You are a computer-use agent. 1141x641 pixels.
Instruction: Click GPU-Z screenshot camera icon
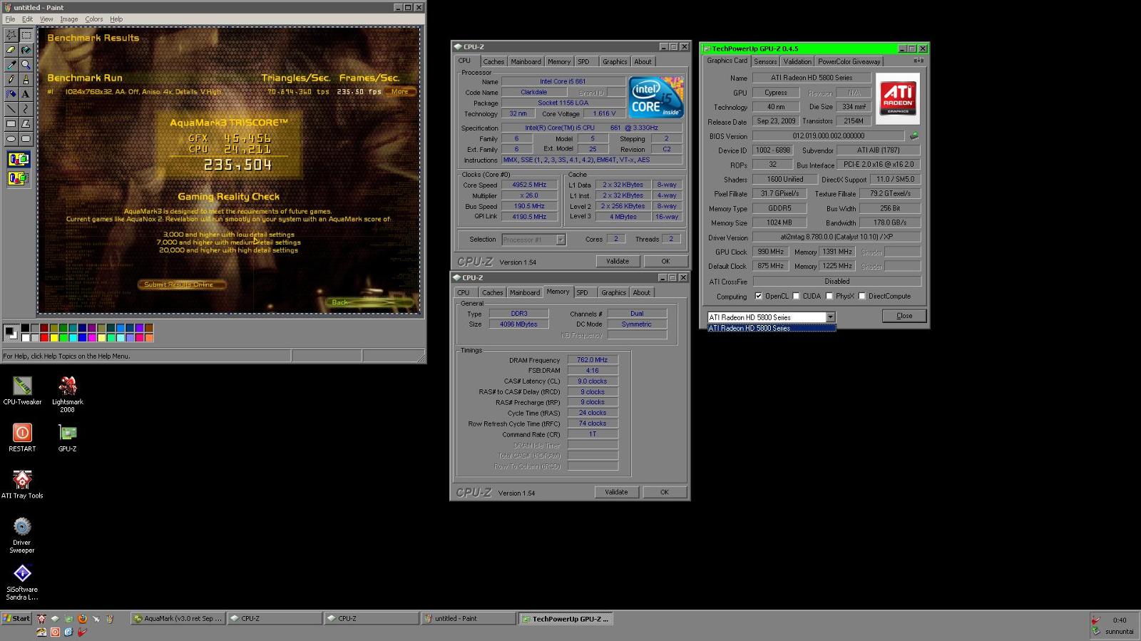tap(919, 61)
